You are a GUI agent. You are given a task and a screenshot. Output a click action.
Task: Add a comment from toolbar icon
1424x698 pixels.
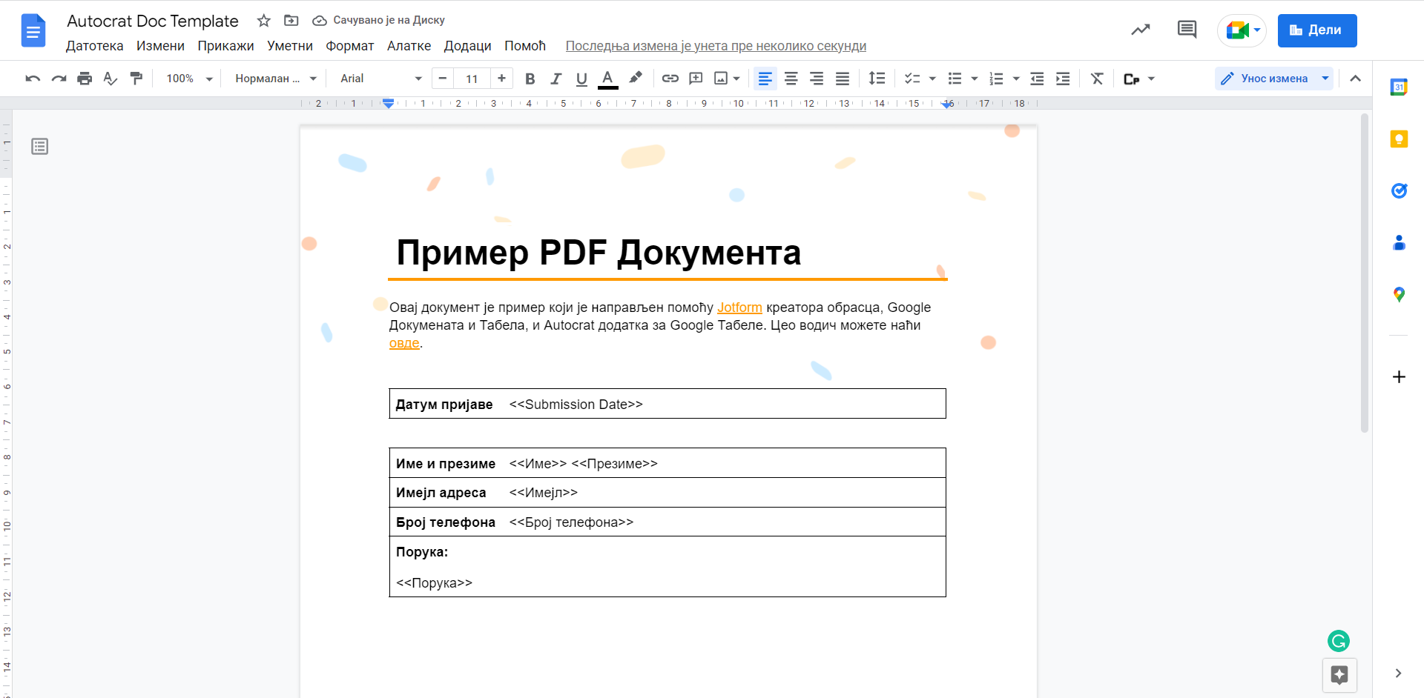point(696,79)
